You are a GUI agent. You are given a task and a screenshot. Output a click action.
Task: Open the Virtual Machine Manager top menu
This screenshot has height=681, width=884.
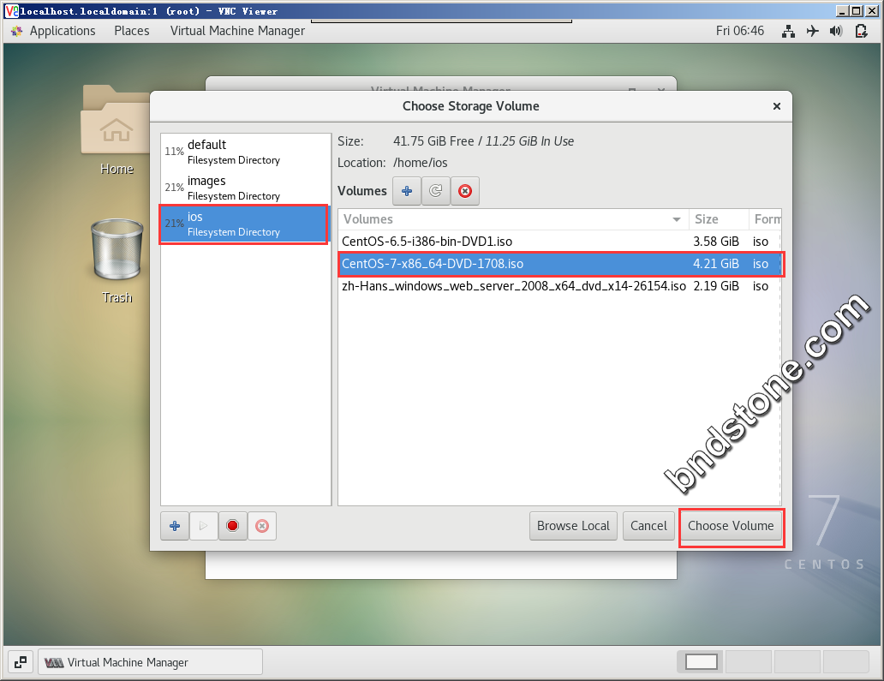[237, 31]
